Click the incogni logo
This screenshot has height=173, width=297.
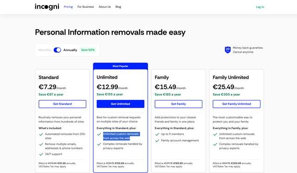(47, 7)
